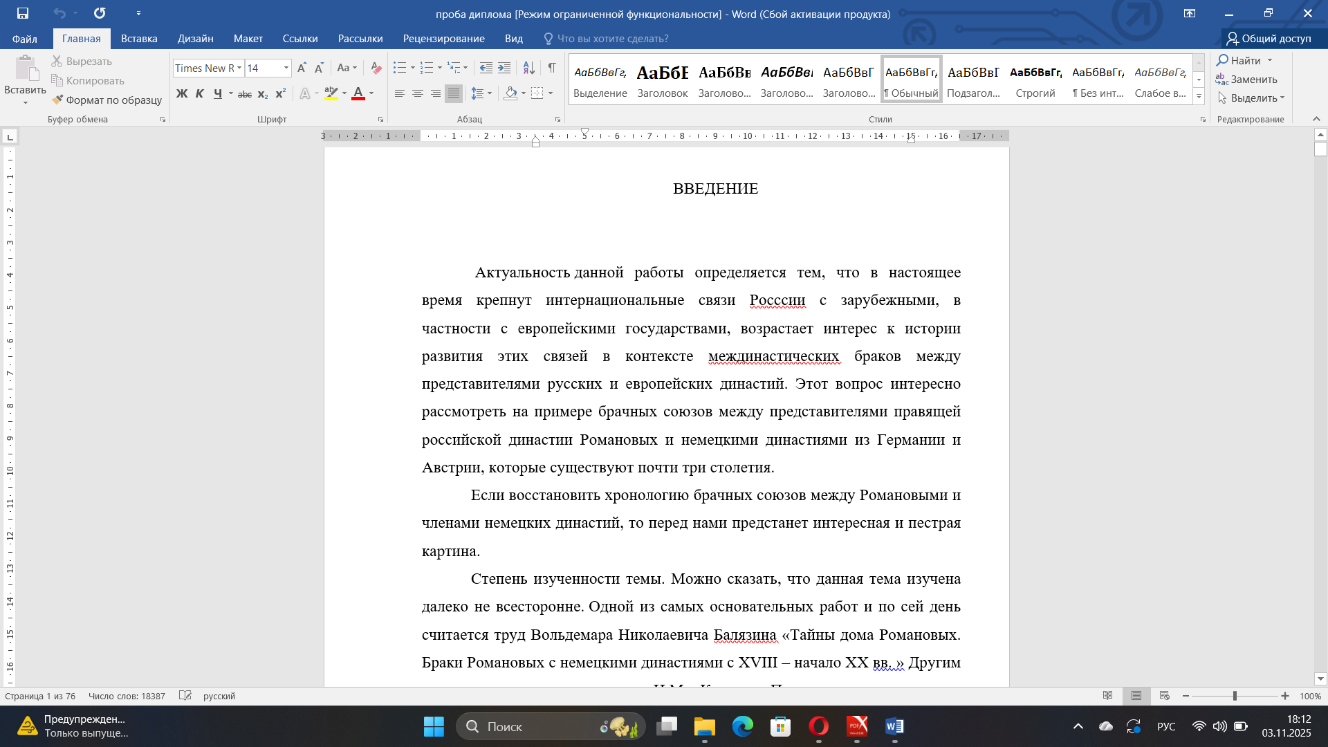Switch to the Вставка tab

pos(139,39)
